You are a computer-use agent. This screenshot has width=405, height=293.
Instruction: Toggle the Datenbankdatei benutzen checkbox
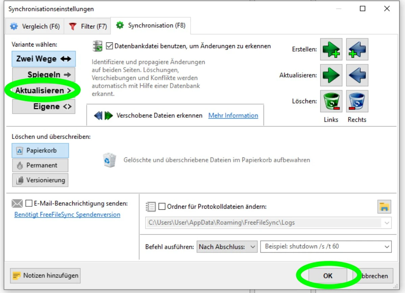[x=109, y=46]
